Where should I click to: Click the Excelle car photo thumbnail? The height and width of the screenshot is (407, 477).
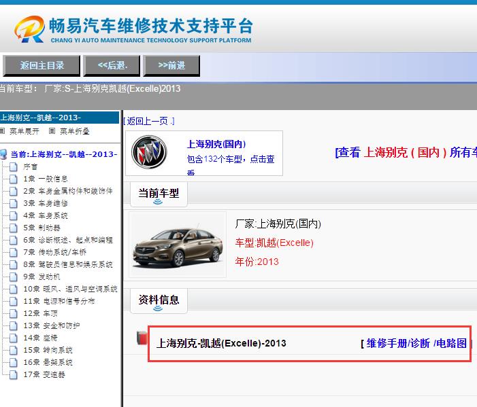click(x=178, y=245)
